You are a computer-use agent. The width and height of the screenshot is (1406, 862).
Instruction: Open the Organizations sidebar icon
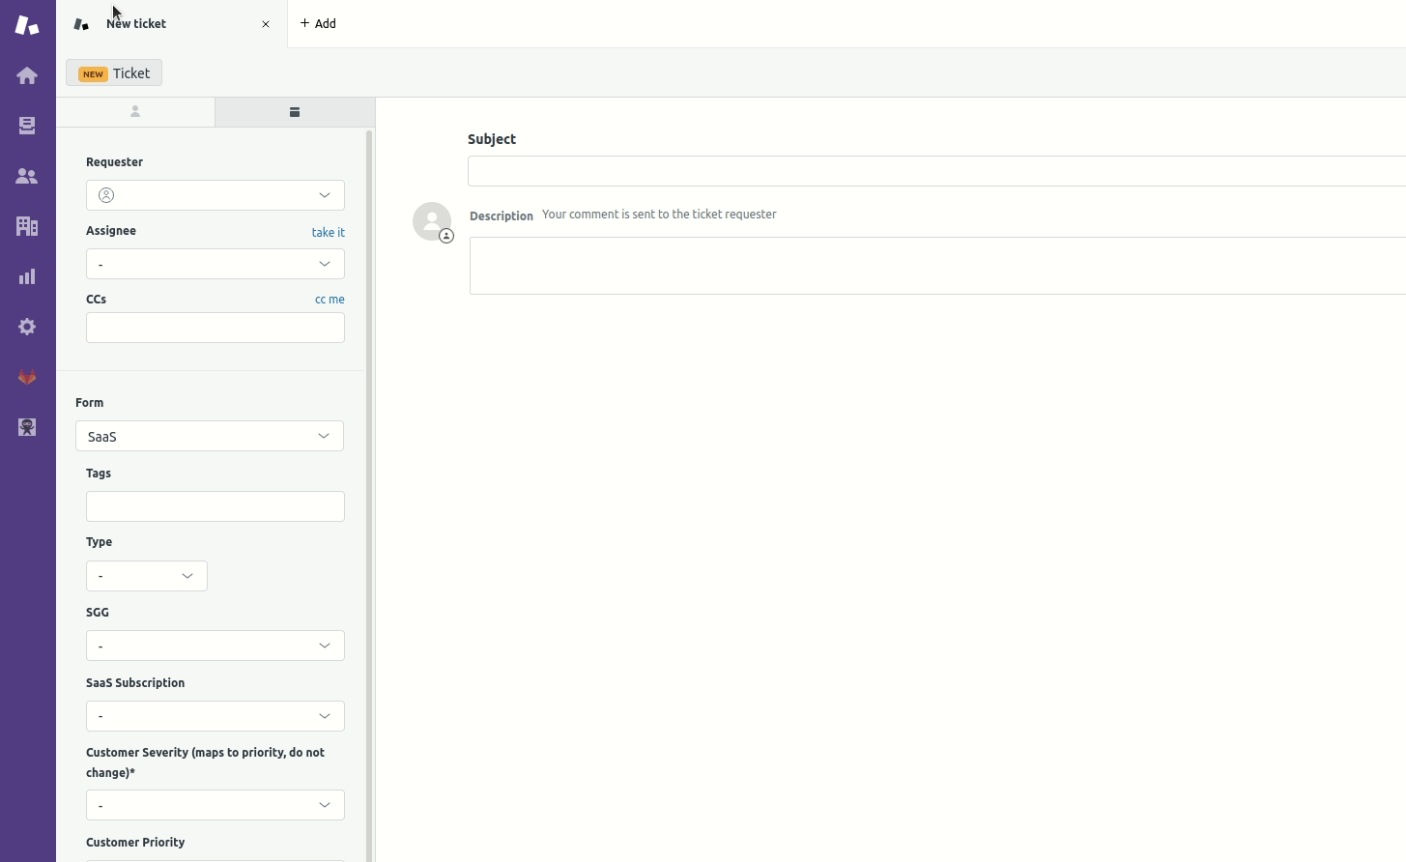click(x=27, y=226)
